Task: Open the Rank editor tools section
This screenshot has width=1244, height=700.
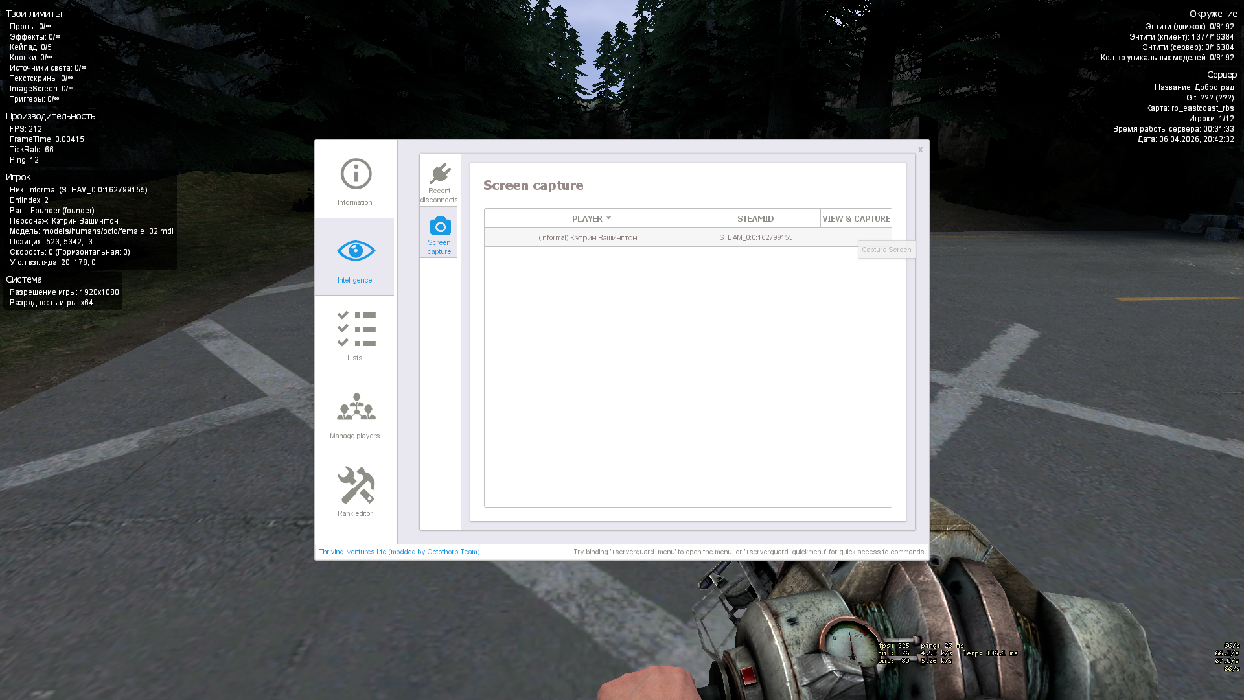Action: [x=355, y=491]
